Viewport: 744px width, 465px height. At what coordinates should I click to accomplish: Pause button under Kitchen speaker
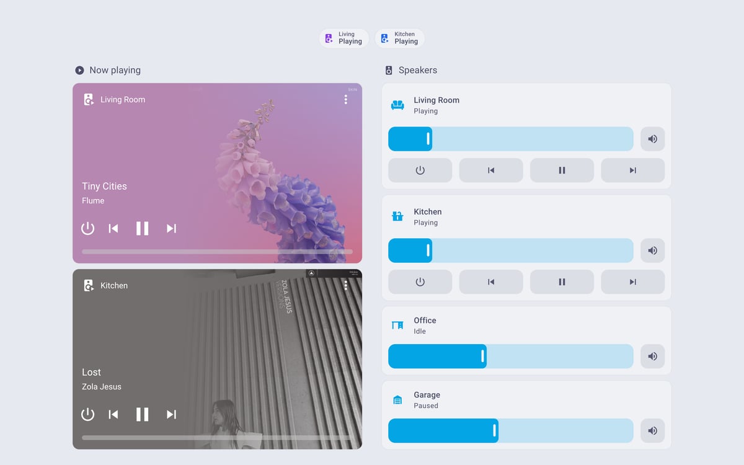562,282
